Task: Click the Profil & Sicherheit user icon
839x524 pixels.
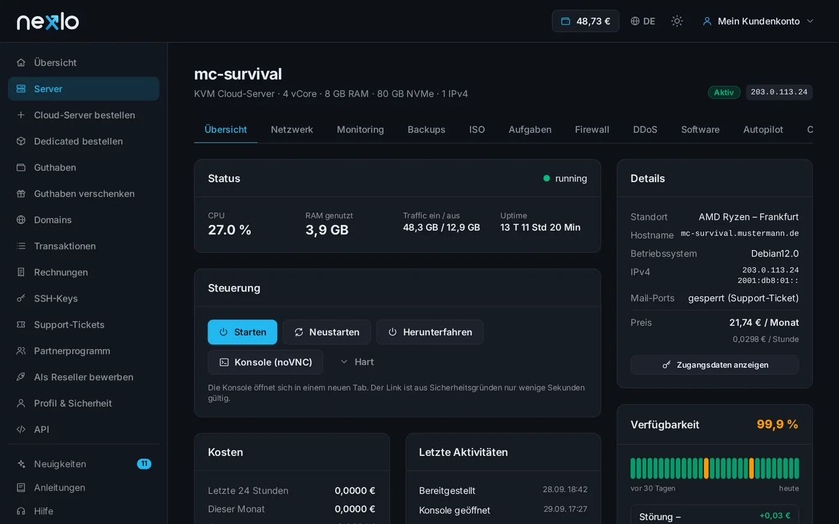Action: (21, 403)
